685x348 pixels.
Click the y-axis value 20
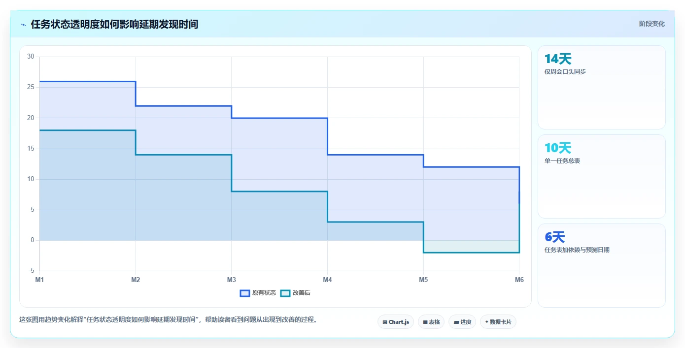pyautogui.click(x=31, y=118)
